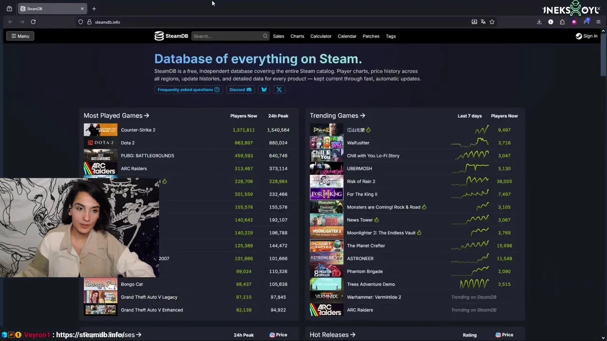Click the pink extension icon in toolbar
This screenshot has width=607, height=341.
pyautogui.click(x=574, y=22)
